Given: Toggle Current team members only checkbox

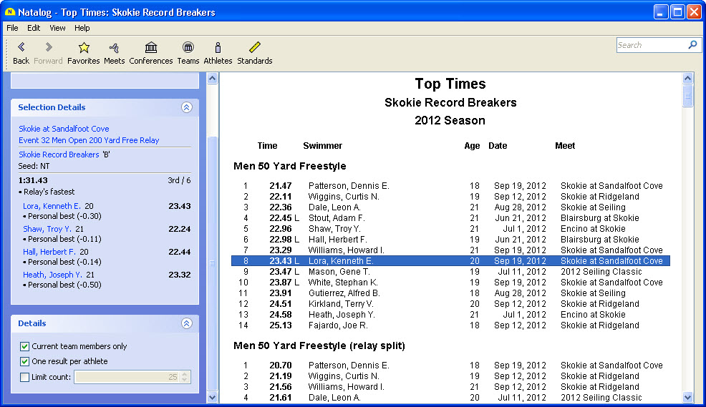Looking at the screenshot, I should 25,347.
